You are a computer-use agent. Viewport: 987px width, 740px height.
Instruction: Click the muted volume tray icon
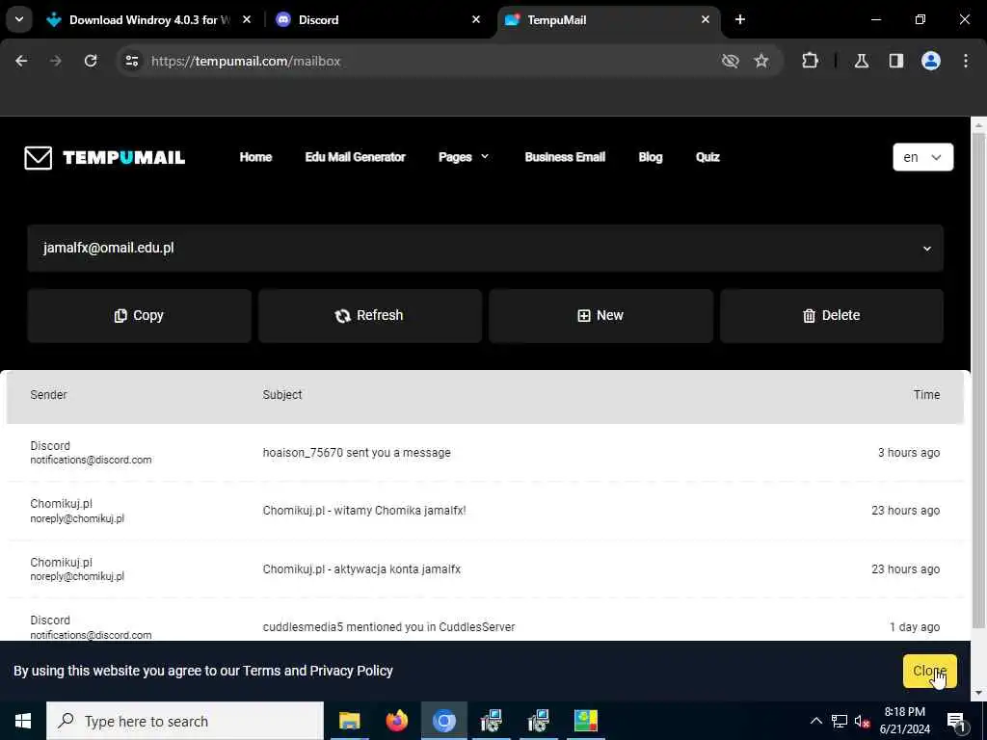point(862,721)
